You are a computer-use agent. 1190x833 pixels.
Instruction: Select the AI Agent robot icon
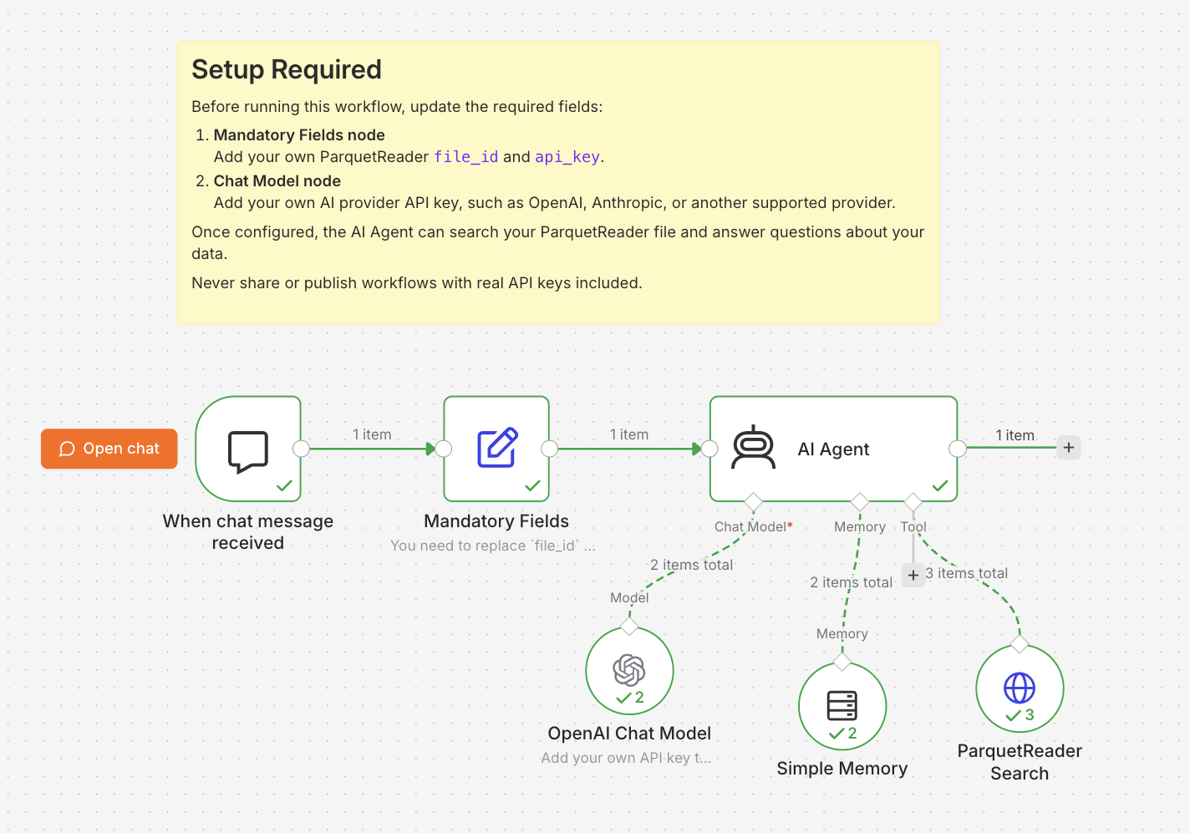[x=754, y=447]
